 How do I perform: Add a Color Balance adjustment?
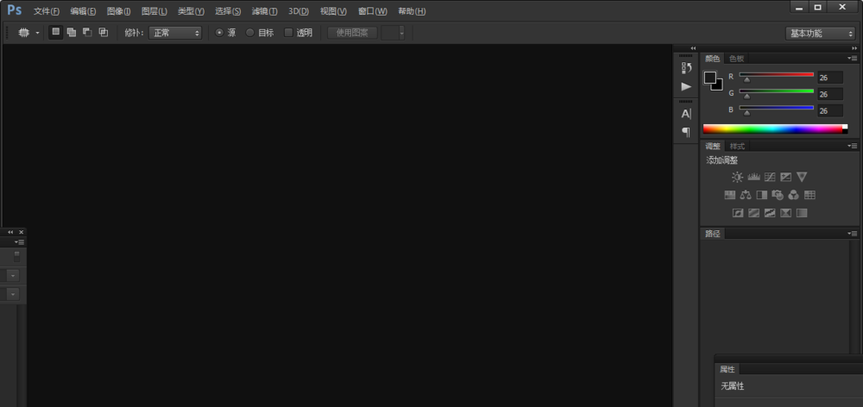pos(746,195)
